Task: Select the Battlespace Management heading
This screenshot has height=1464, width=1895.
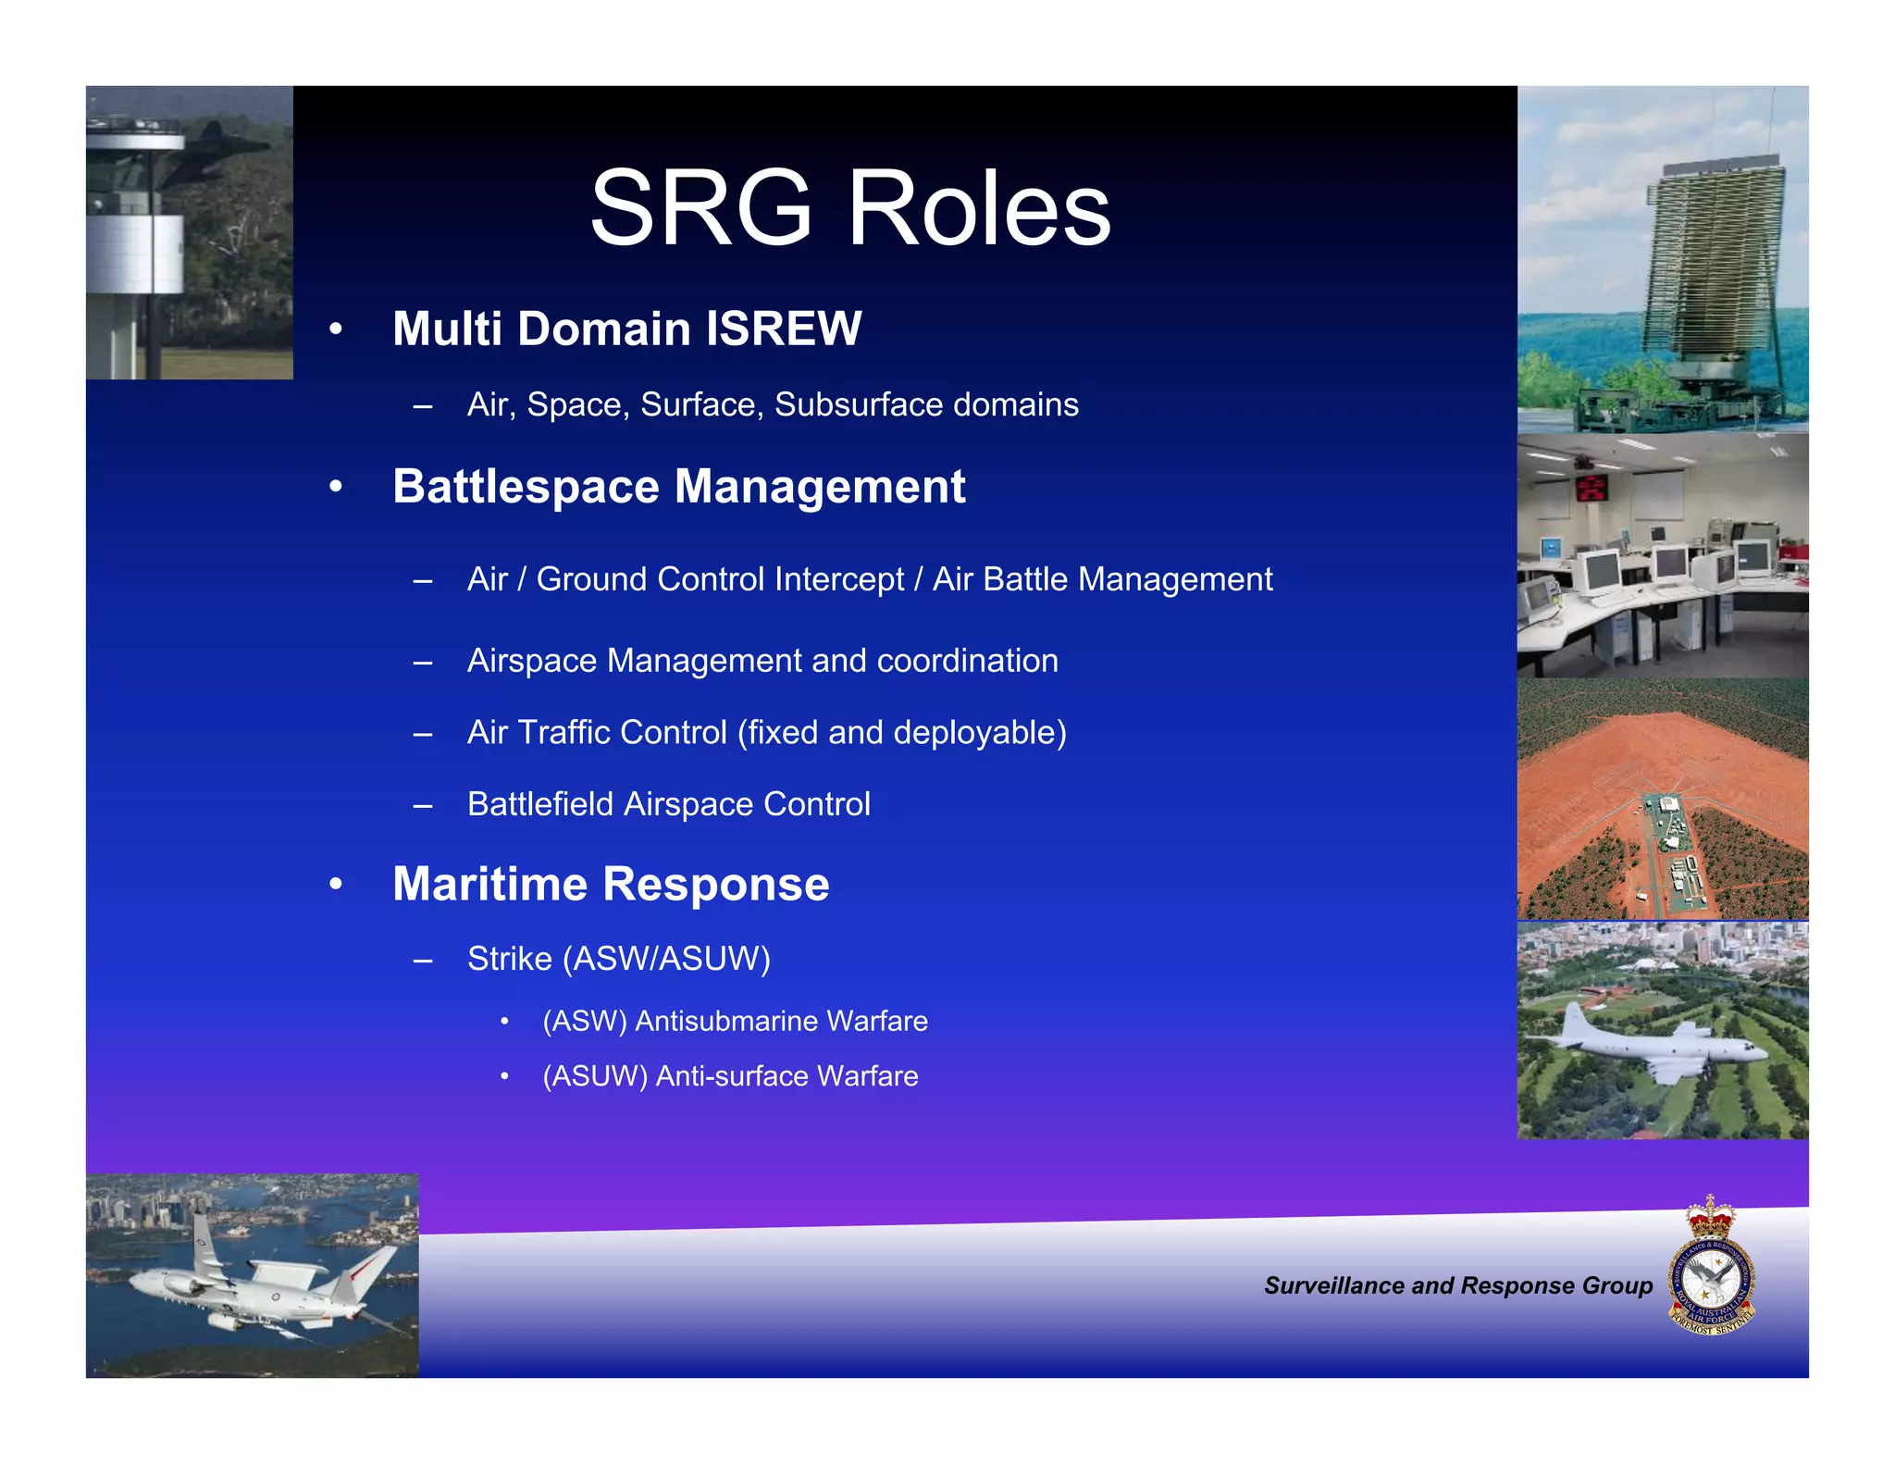Action: coord(678,487)
